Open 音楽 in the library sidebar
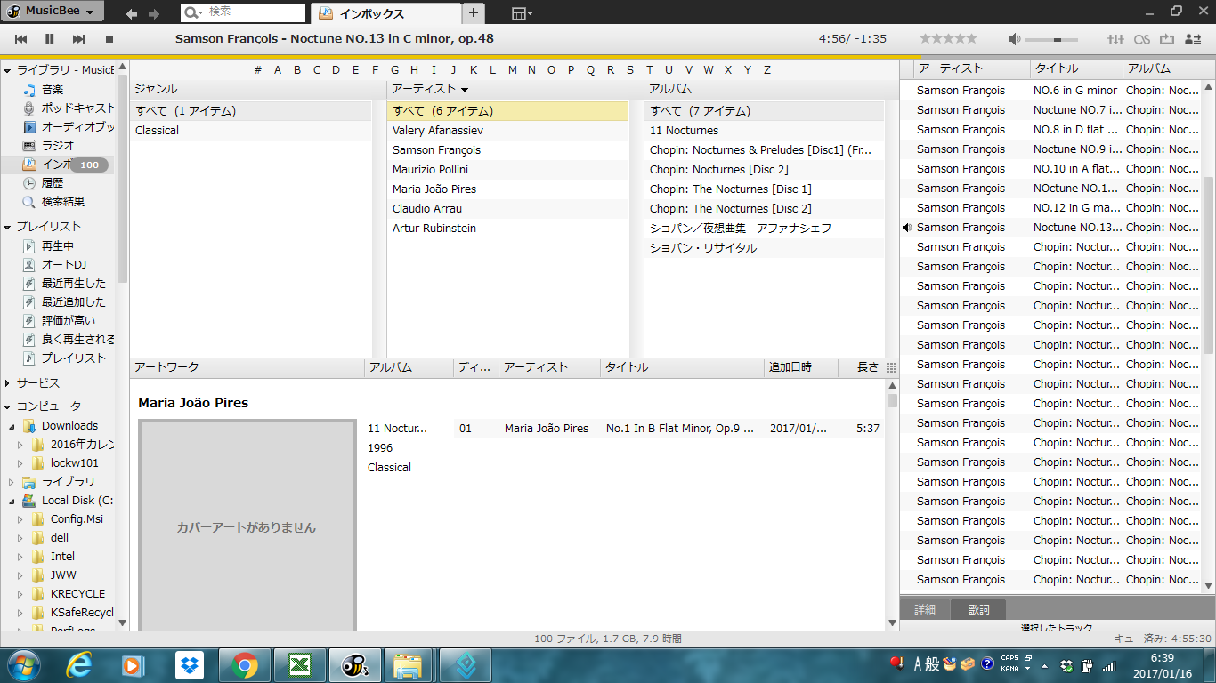The height and width of the screenshot is (683, 1216). (x=53, y=89)
